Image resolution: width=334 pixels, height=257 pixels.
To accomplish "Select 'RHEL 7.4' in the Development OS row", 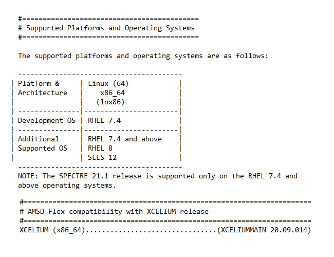I will [104, 121].
